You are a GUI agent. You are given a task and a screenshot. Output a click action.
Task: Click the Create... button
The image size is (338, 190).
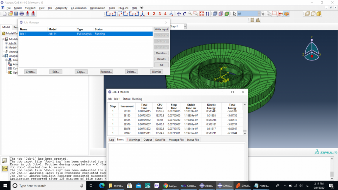(31, 72)
